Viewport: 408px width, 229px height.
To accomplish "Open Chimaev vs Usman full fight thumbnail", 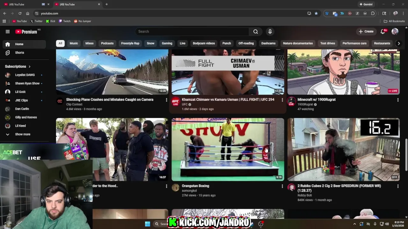I will (228, 72).
